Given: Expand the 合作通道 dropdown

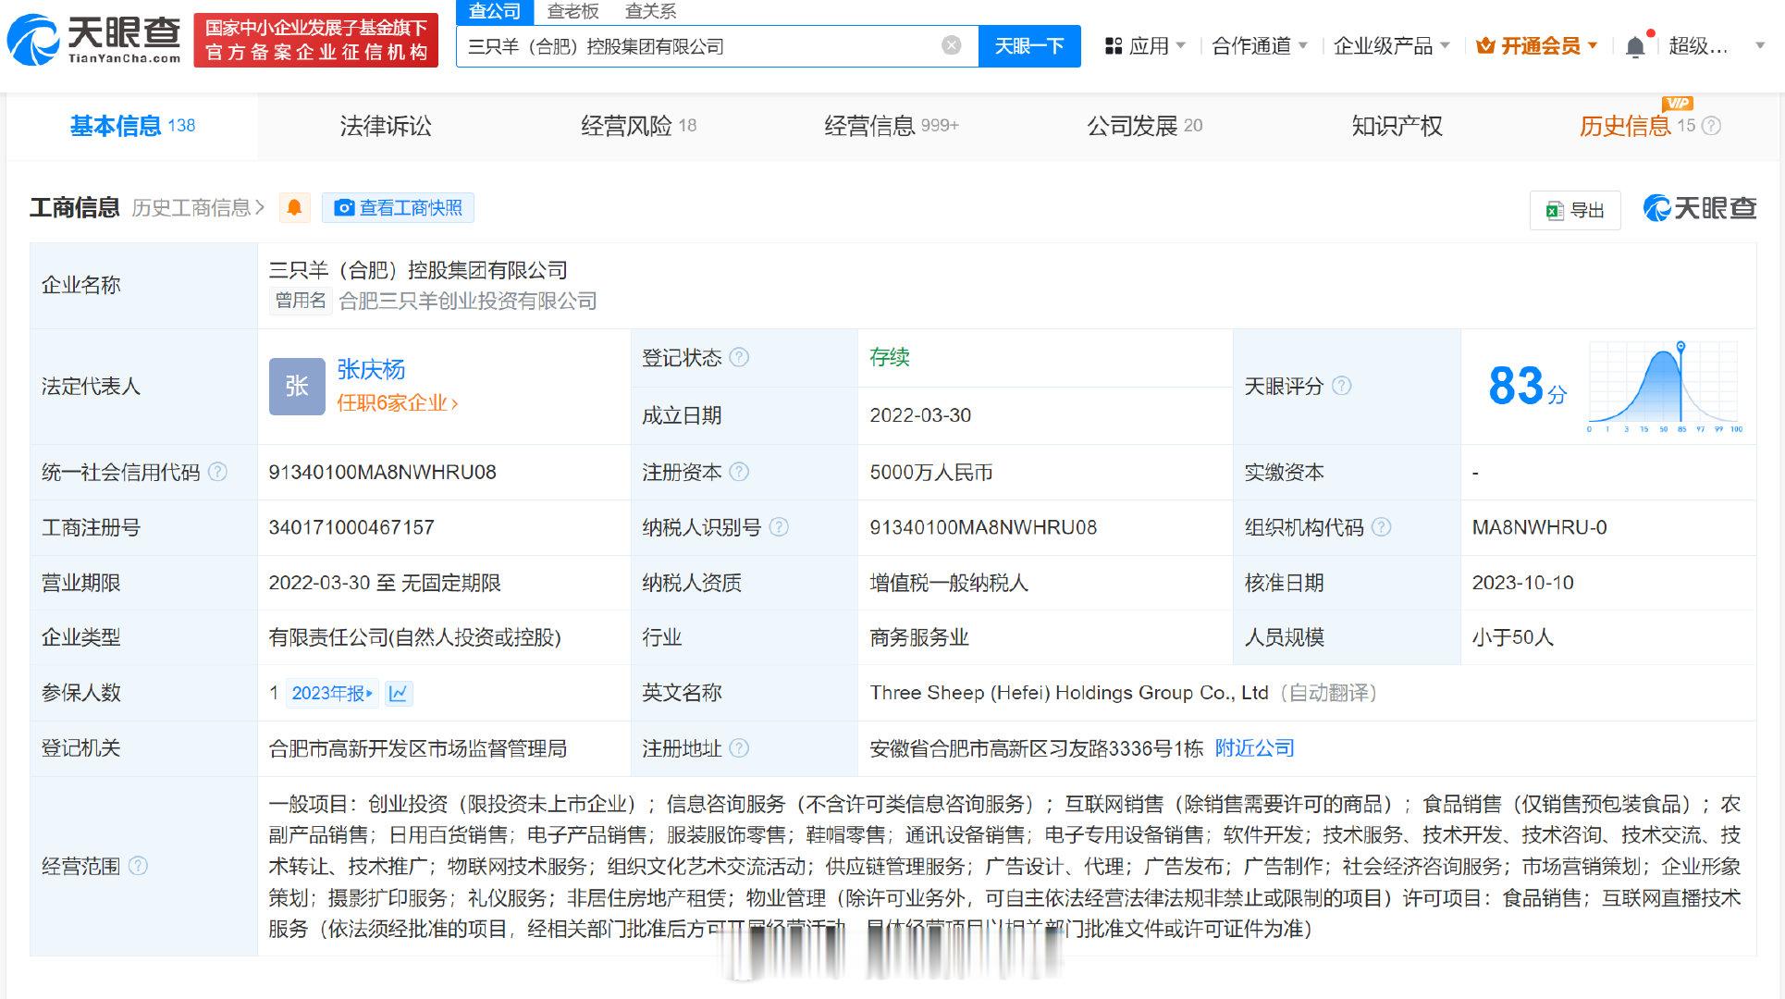Looking at the screenshot, I should pos(1260,46).
